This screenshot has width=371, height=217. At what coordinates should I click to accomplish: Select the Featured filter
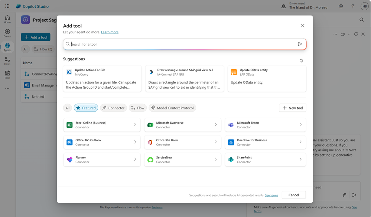(86, 108)
